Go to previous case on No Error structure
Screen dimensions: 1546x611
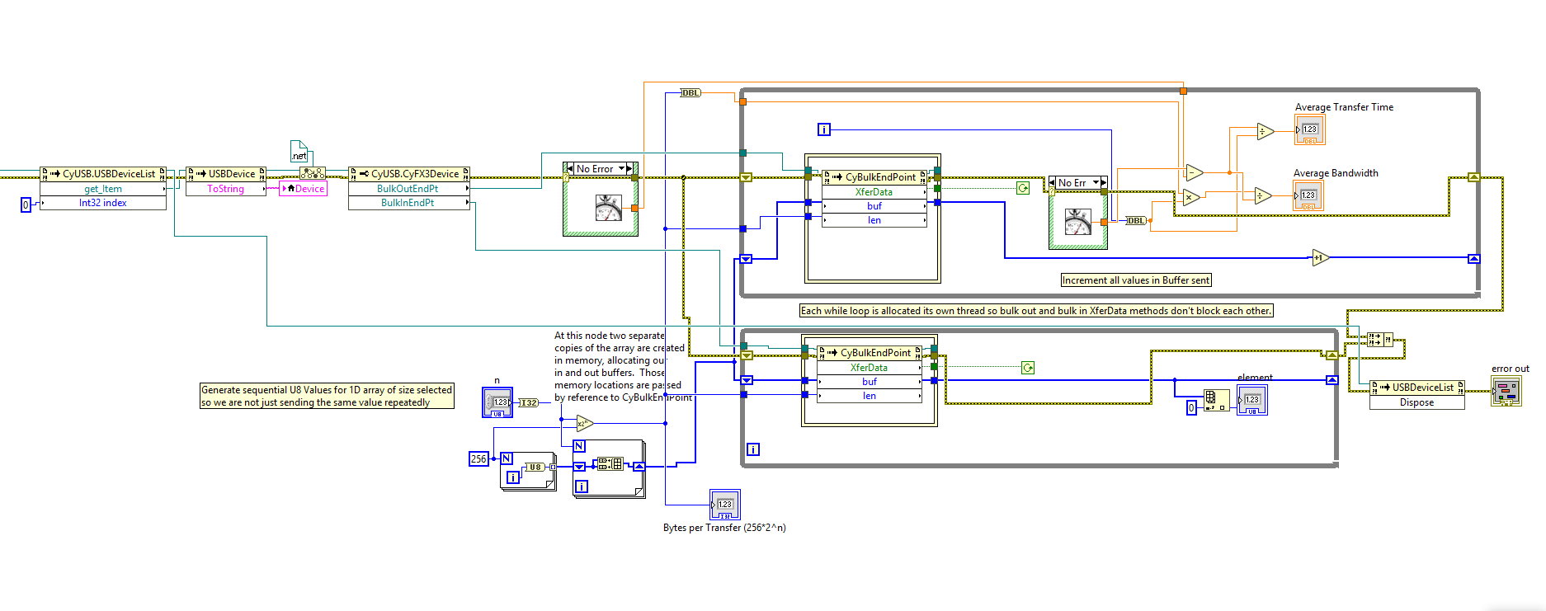click(x=569, y=168)
